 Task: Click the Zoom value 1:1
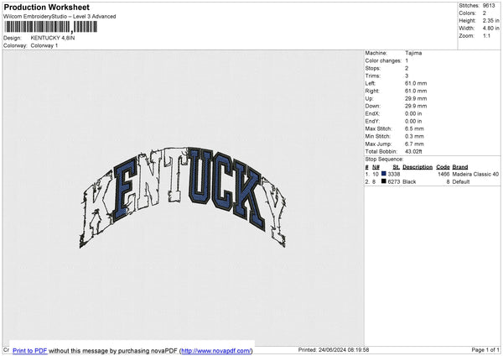coord(486,36)
